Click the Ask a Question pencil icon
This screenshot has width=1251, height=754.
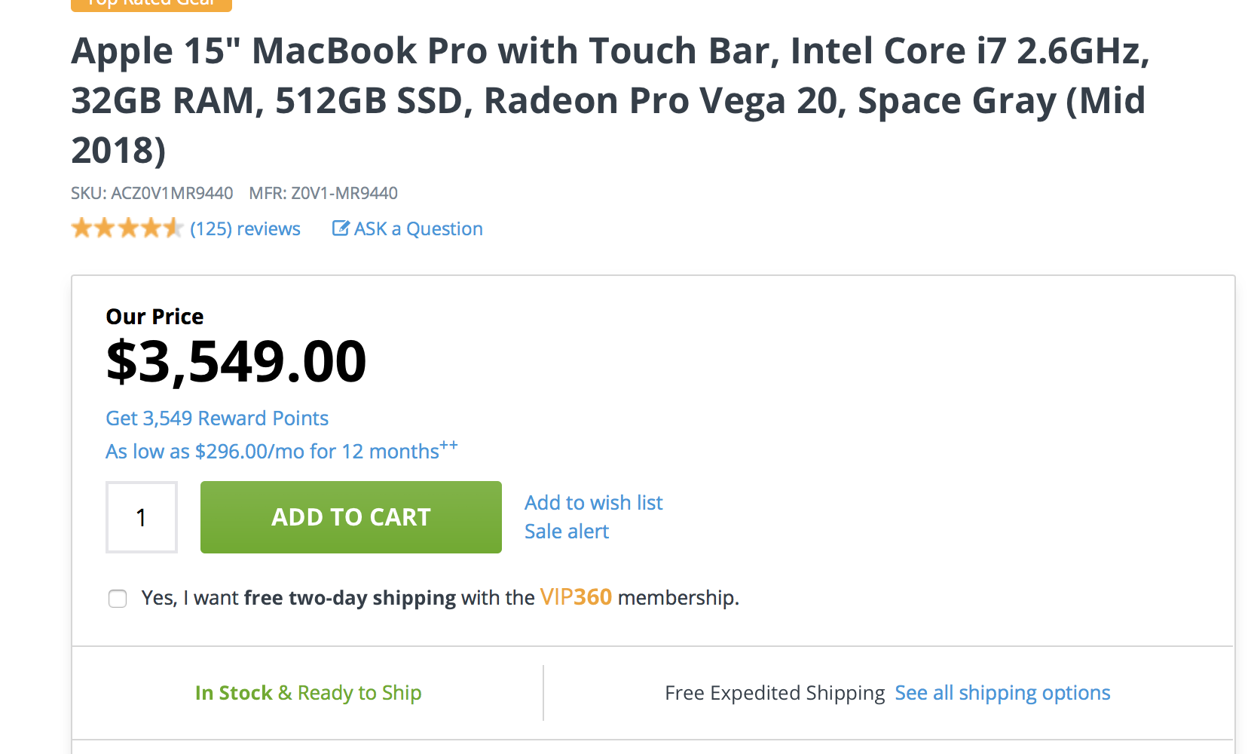[x=341, y=228]
